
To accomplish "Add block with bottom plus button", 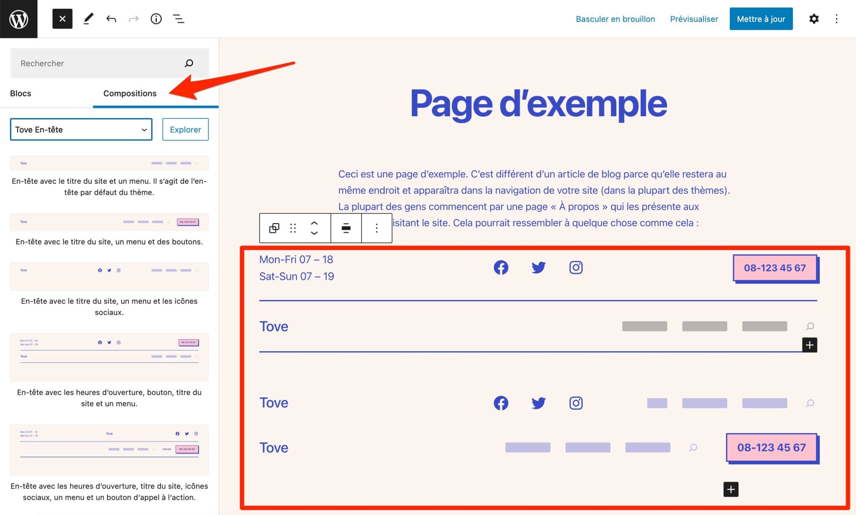I will click(x=731, y=489).
